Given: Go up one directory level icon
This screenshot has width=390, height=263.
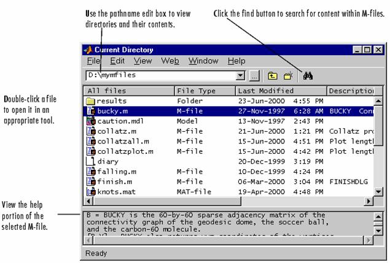Looking at the screenshot, I should coord(272,75).
